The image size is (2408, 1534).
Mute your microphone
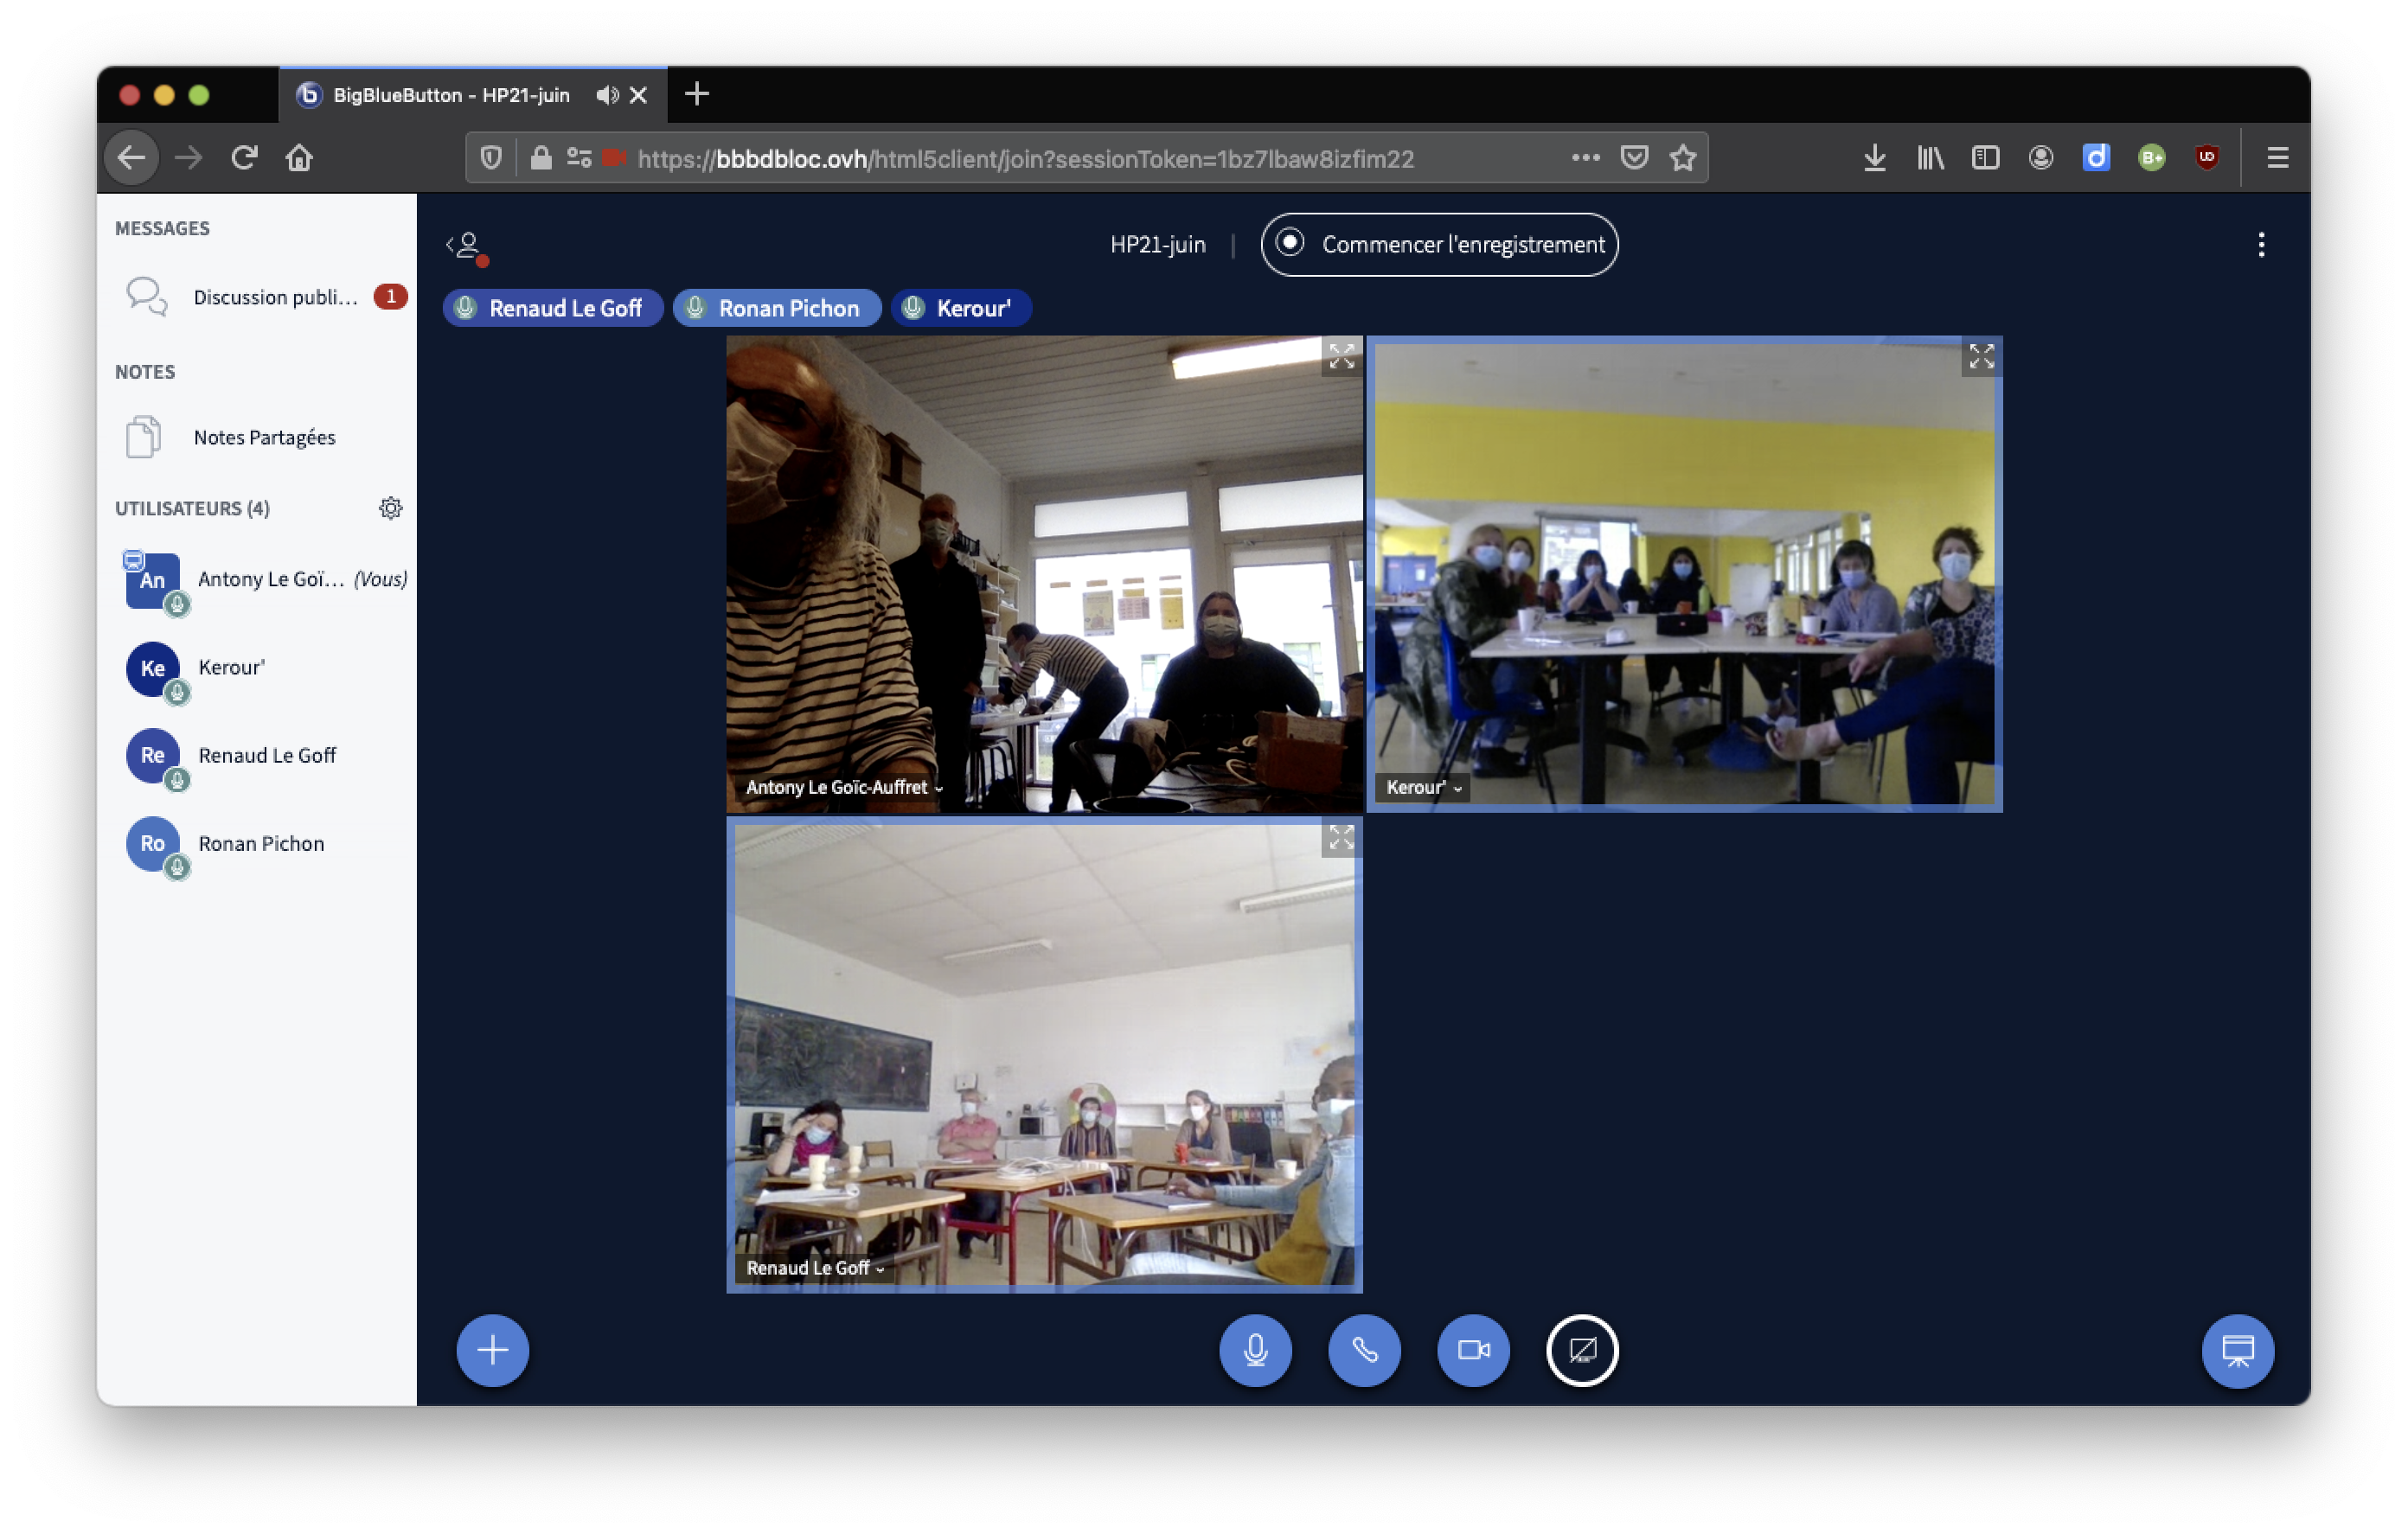click(1255, 1350)
